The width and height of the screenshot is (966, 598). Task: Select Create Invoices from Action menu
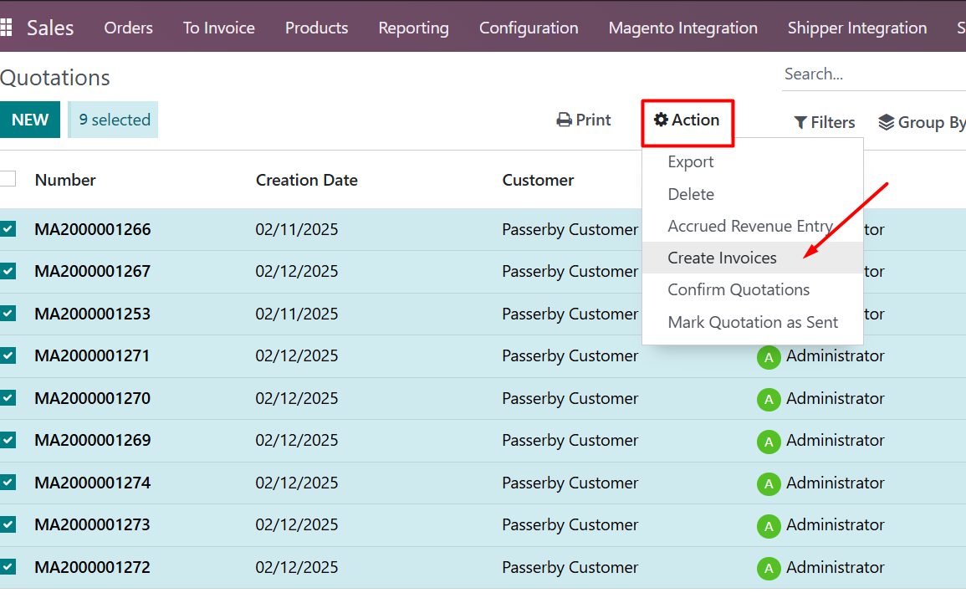[722, 258]
